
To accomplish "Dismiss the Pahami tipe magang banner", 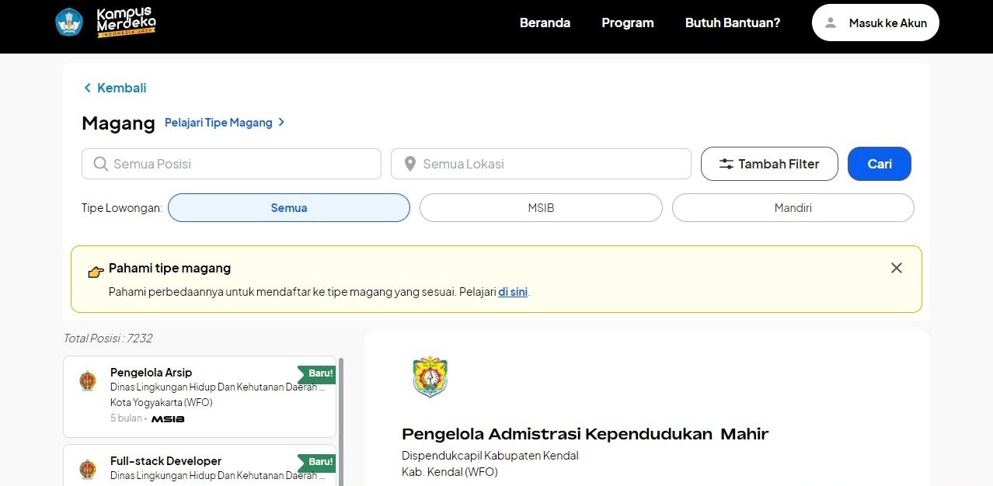I will [x=896, y=268].
